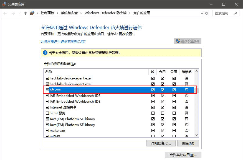Click the 域 column header
This screenshot has height=160, width=243.
coord(153,72)
